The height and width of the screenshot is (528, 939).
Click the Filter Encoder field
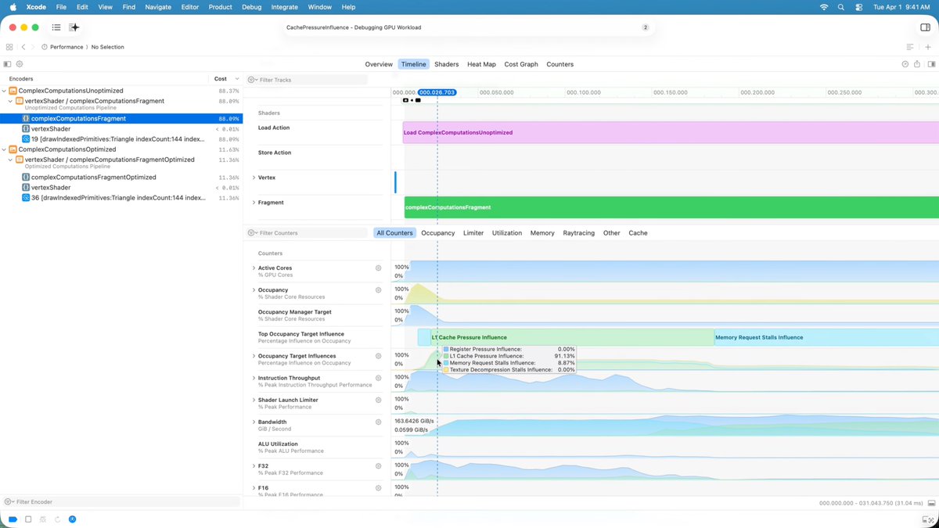click(x=121, y=501)
